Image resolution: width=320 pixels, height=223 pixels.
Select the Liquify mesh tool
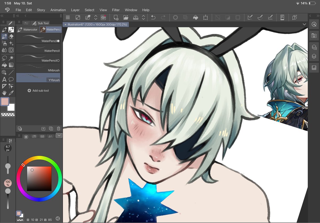[x=11, y=50]
